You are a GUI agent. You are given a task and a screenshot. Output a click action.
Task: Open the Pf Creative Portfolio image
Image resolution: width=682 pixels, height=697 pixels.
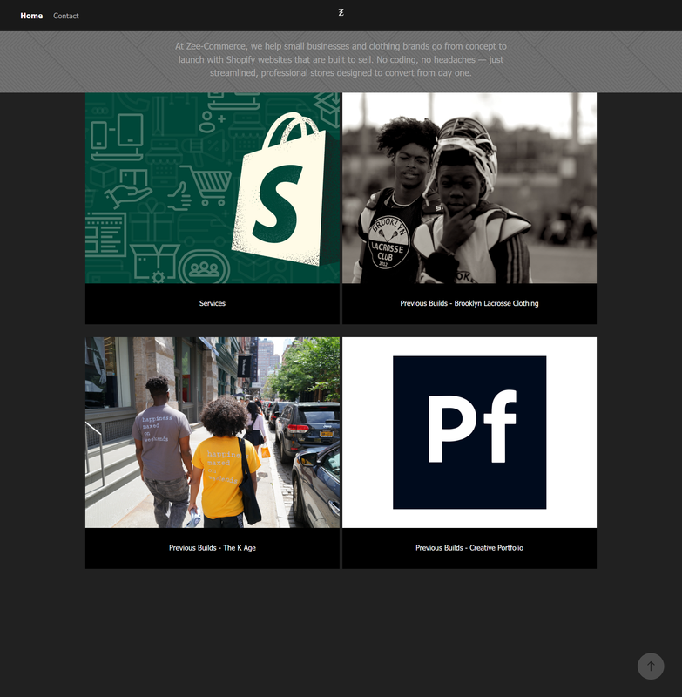click(469, 432)
